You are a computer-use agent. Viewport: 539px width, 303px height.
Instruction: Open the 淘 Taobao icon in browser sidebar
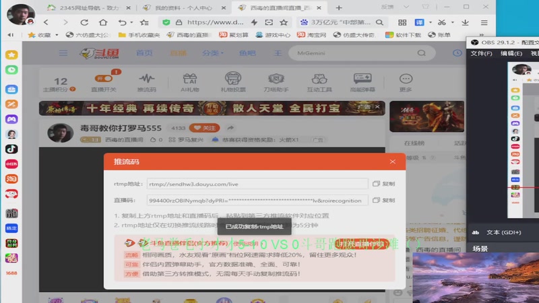coord(11,179)
